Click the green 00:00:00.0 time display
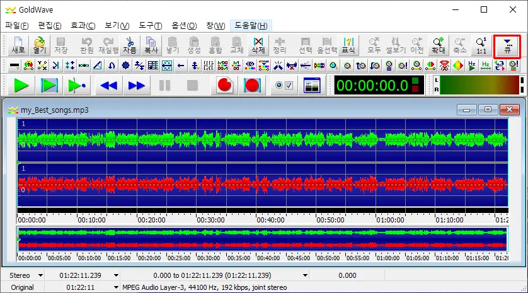The image size is (528, 293). 379,86
